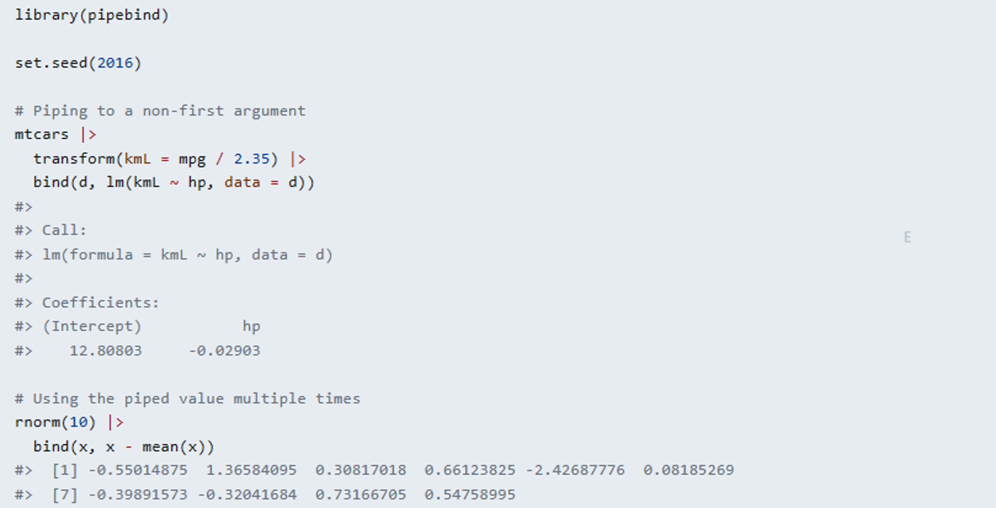Image resolution: width=996 pixels, height=508 pixels.
Task: Click the faint E glyph in code block
Action: click(x=907, y=237)
